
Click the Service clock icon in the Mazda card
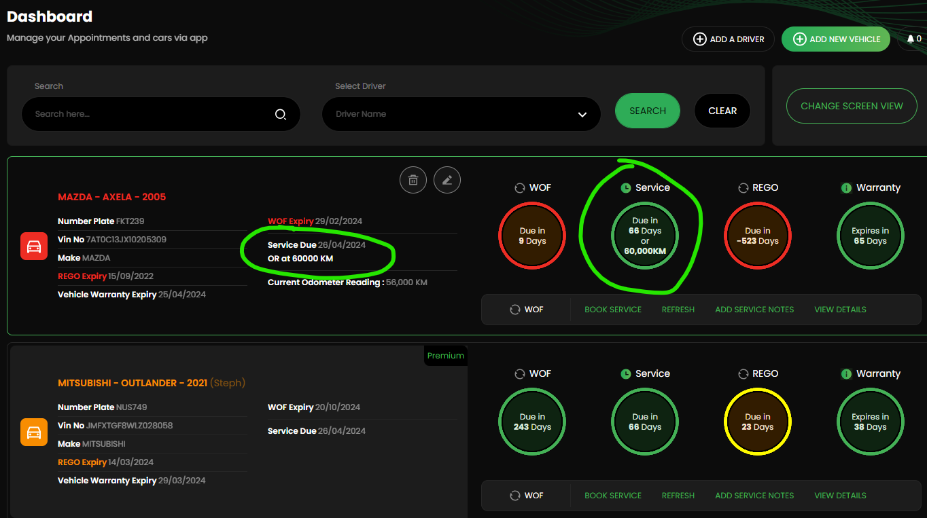(626, 188)
